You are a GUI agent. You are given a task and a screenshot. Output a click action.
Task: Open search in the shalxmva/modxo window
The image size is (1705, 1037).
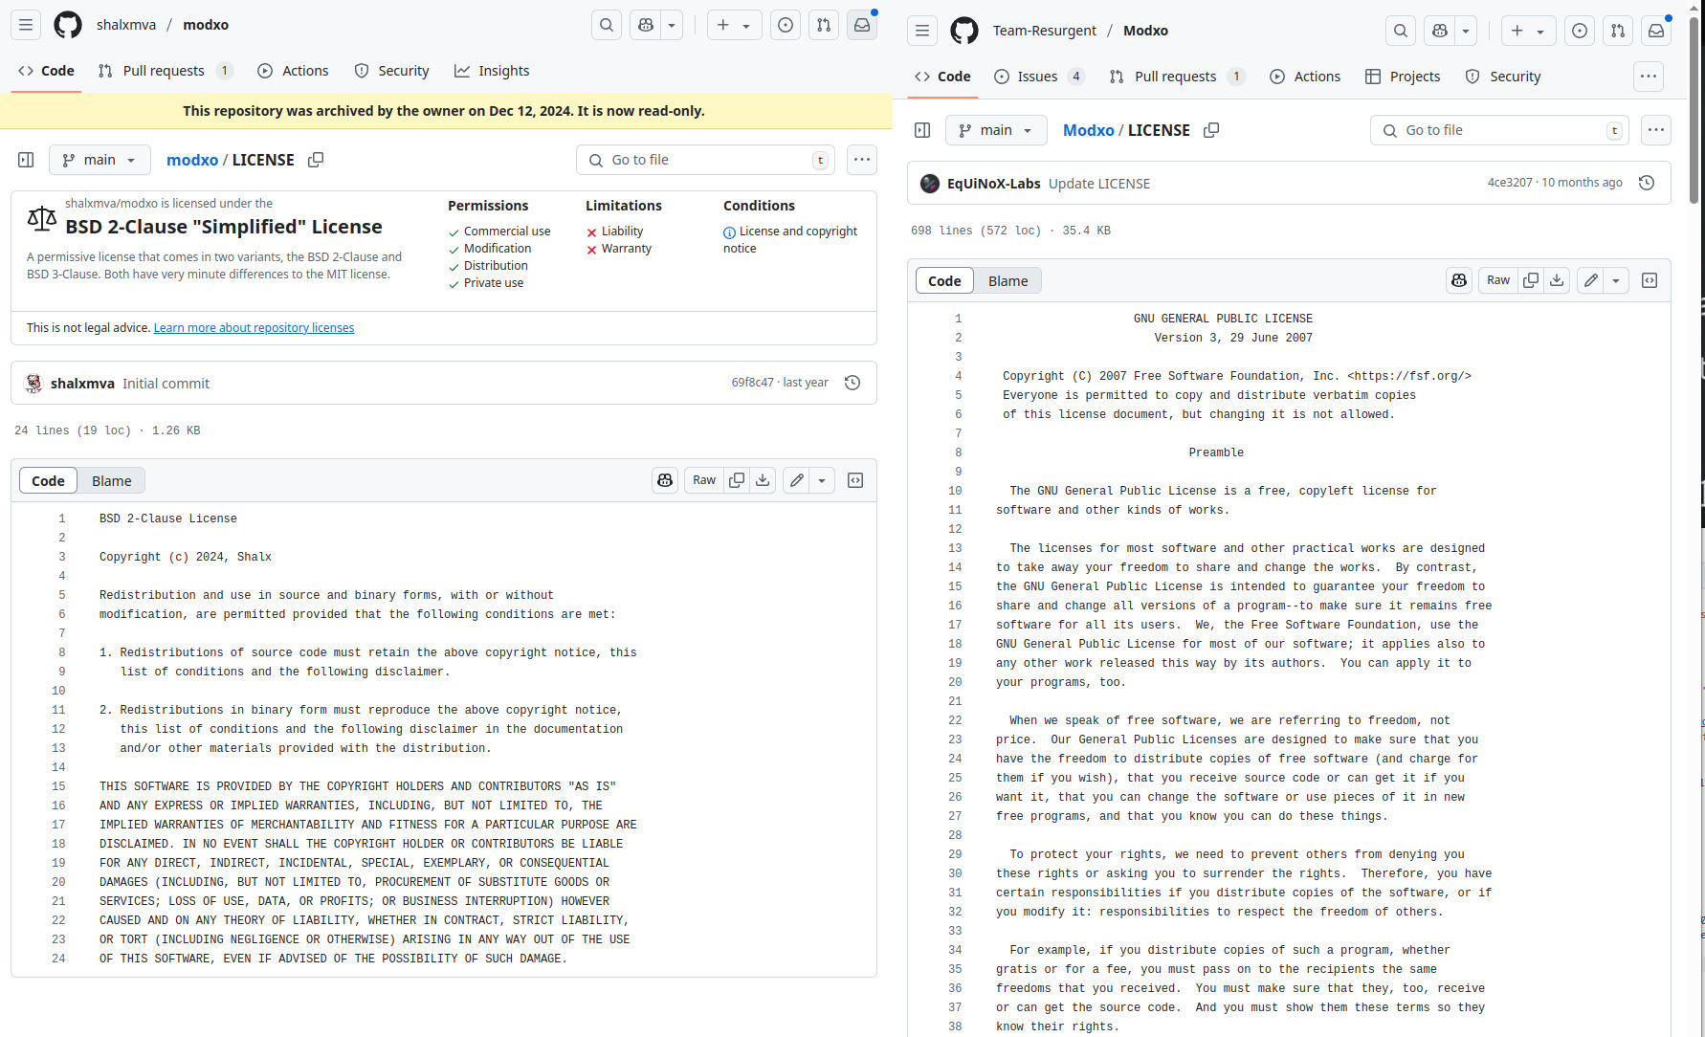607,25
